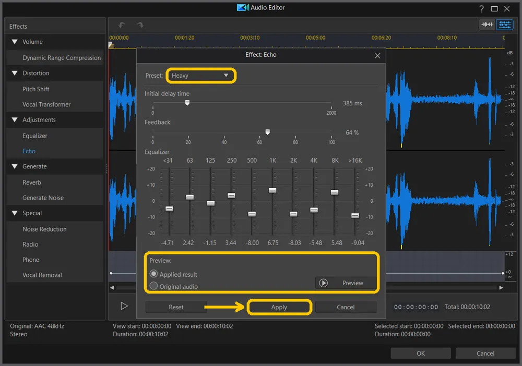This screenshot has width=522, height=366.
Task: Click the Original: AAC 48kHz text
Action: (x=37, y=326)
